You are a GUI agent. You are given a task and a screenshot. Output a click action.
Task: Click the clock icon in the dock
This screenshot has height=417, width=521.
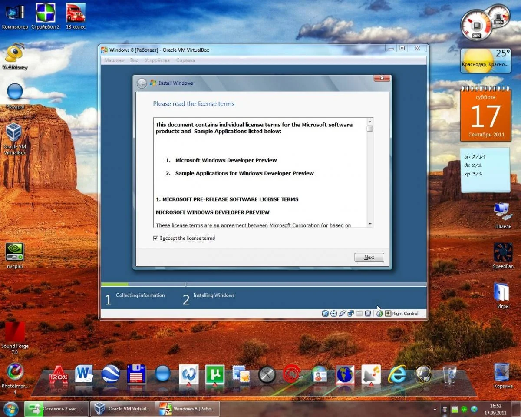(267, 374)
